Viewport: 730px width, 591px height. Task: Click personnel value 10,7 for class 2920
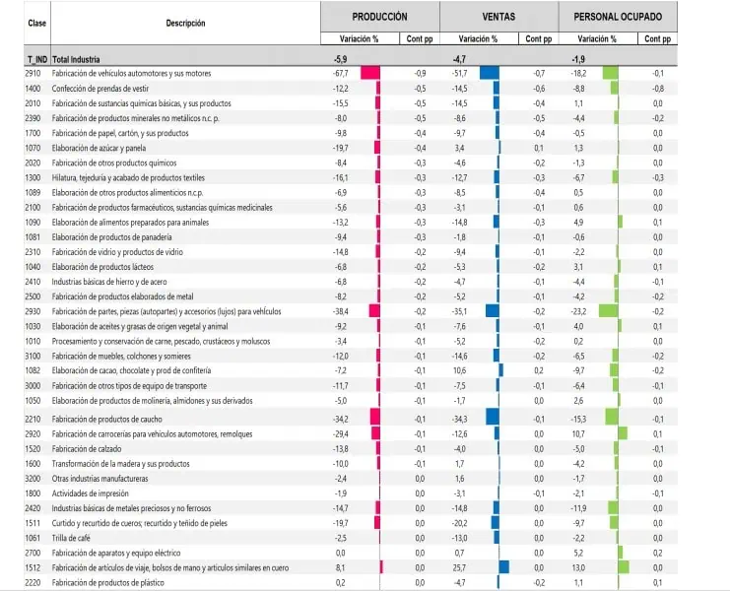click(x=578, y=434)
